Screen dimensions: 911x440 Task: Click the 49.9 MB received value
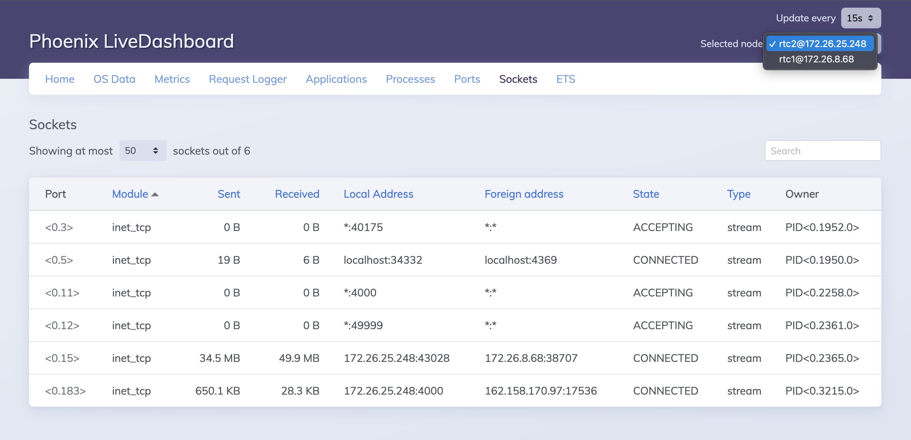pos(299,358)
